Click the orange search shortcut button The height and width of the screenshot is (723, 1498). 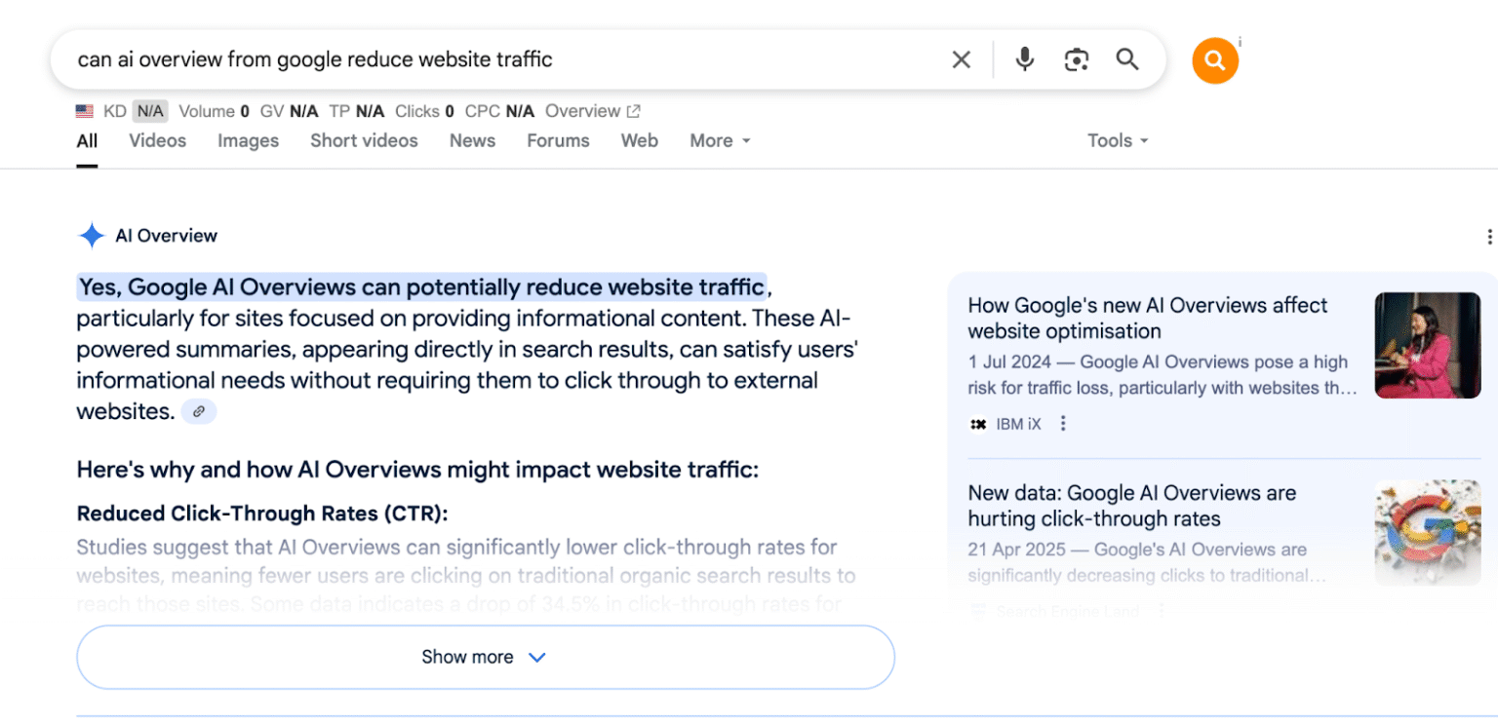tap(1215, 60)
